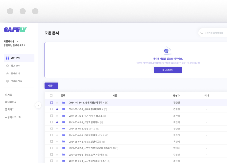Open the 사용가이드 external link
This screenshot has height=163, width=227.
pos(13,117)
